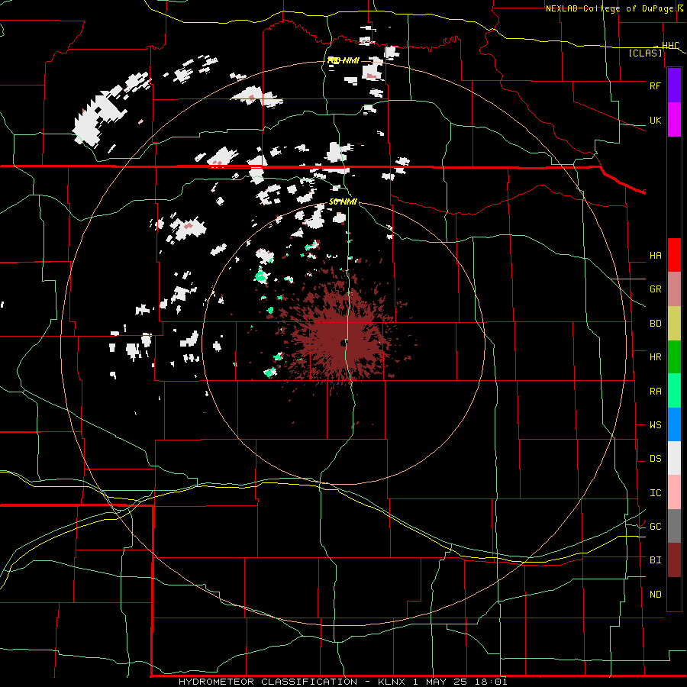
Task: Click the DS legend label
Action: tap(655, 458)
